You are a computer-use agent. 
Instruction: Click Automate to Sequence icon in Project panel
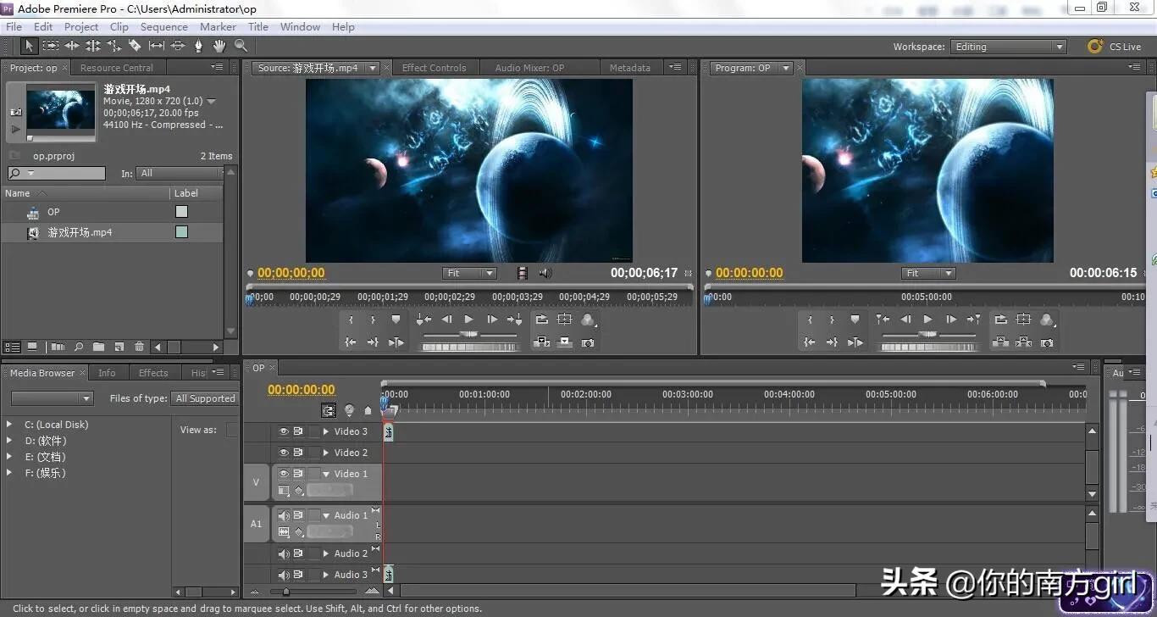58,347
